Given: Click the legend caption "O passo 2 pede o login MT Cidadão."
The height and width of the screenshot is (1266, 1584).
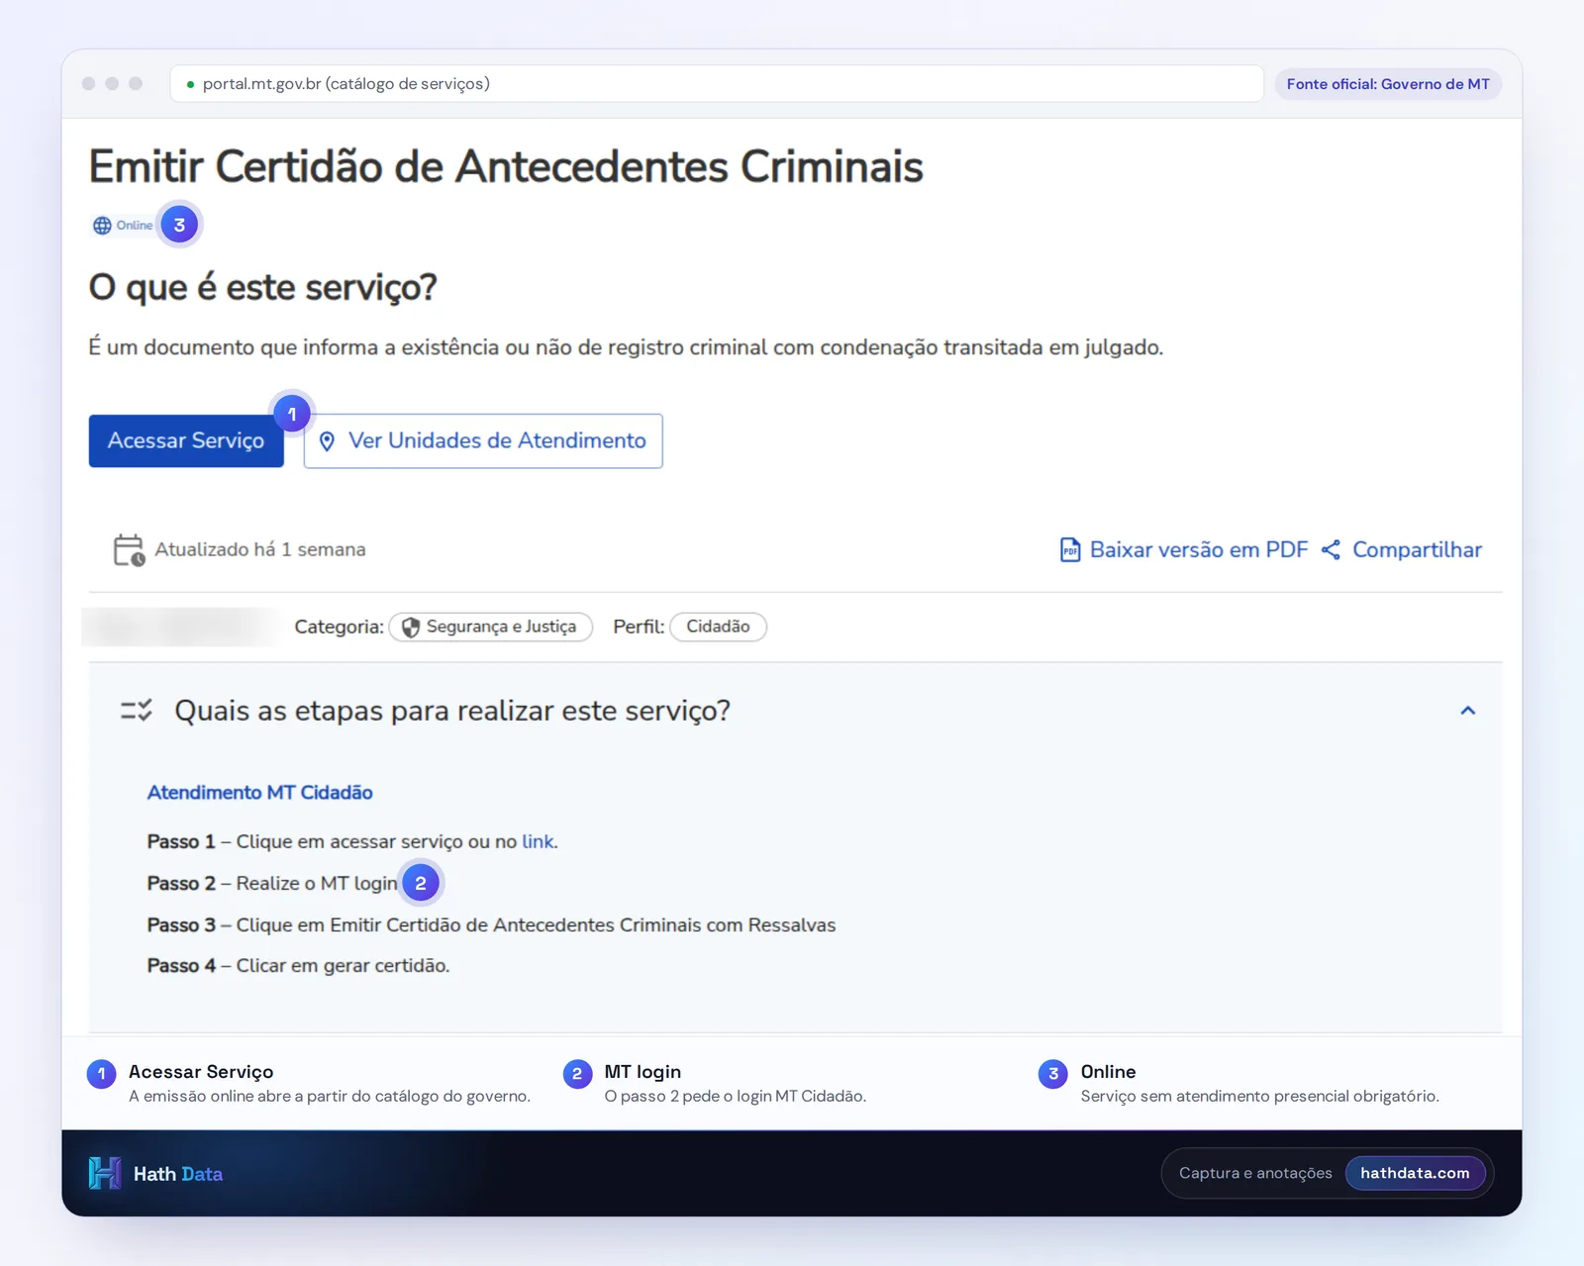Looking at the screenshot, I should [736, 1097].
